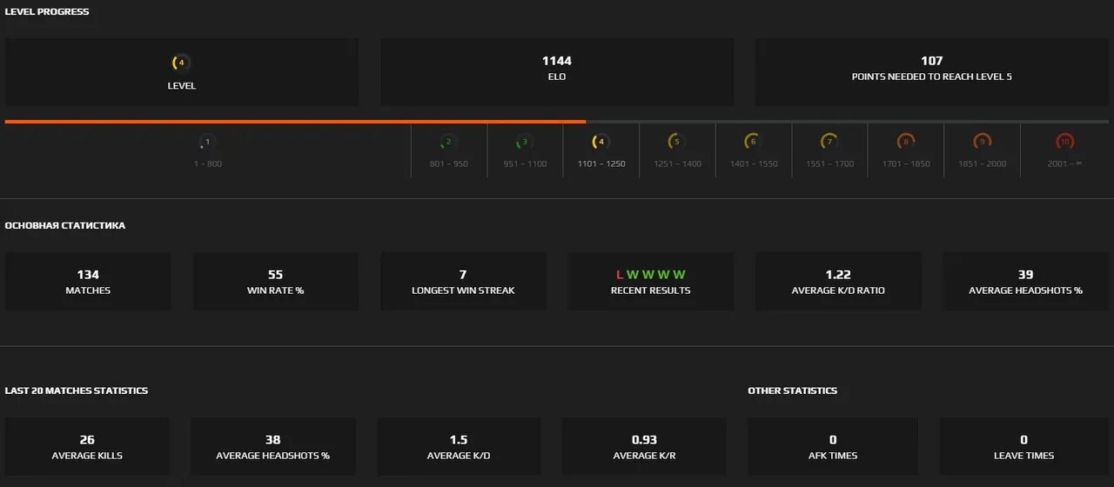Click the RECENT RESULTS label
The height and width of the screenshot is (487, 1114).
tap(650, 290)
